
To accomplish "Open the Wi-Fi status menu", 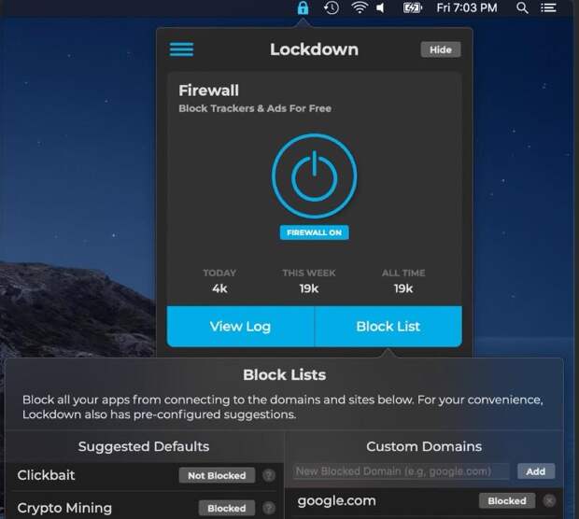I will click(359, 8).
